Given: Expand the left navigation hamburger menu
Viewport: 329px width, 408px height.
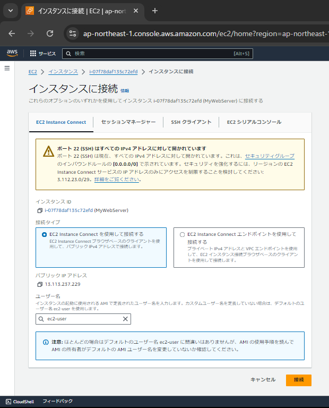Looking at the screenshot, I should (x=7, y=68).
